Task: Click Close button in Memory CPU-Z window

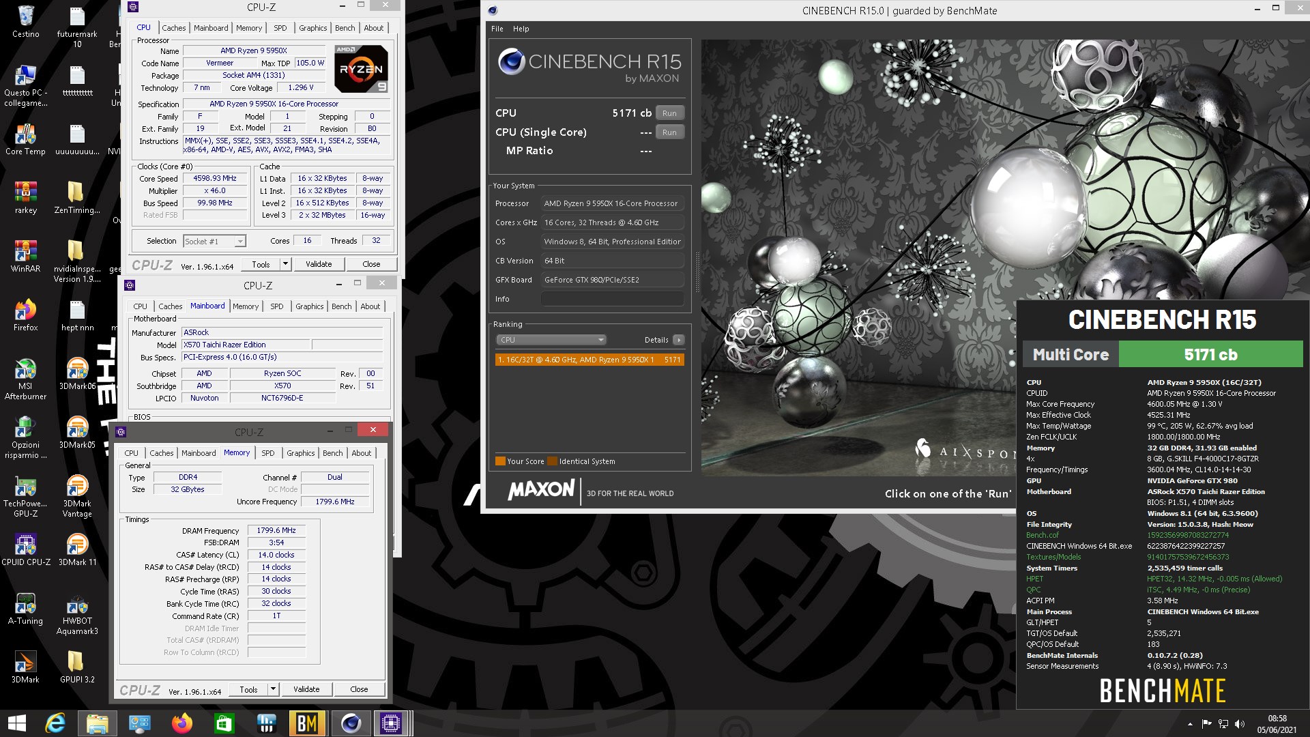Action: tap(359, 689)
